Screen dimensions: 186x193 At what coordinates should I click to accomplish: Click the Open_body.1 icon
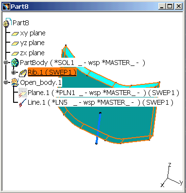pos(15,82)
